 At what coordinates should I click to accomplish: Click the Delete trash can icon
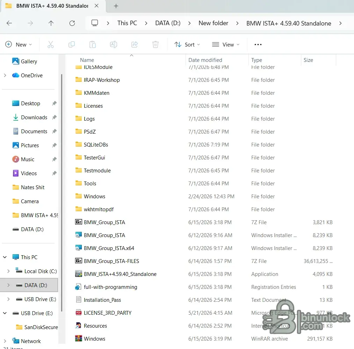point(156,44)
